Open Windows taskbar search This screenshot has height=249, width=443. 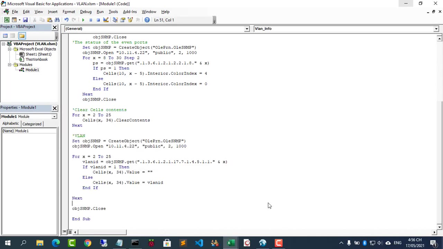click(x=24, y=243)
